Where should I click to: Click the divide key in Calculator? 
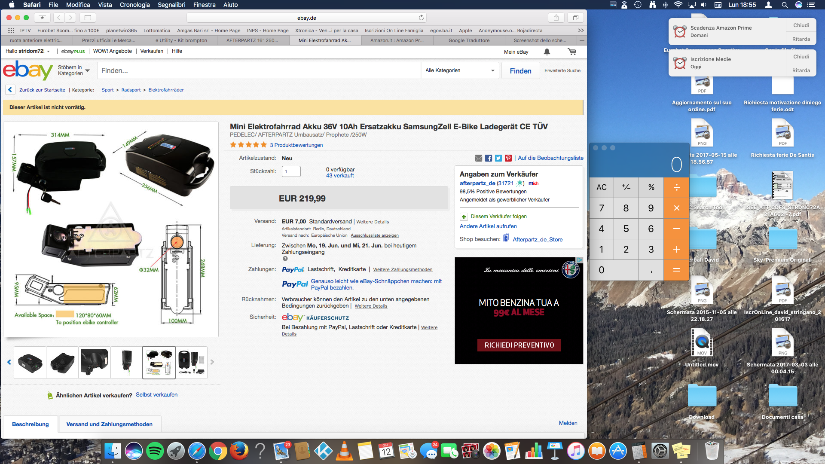676,187
